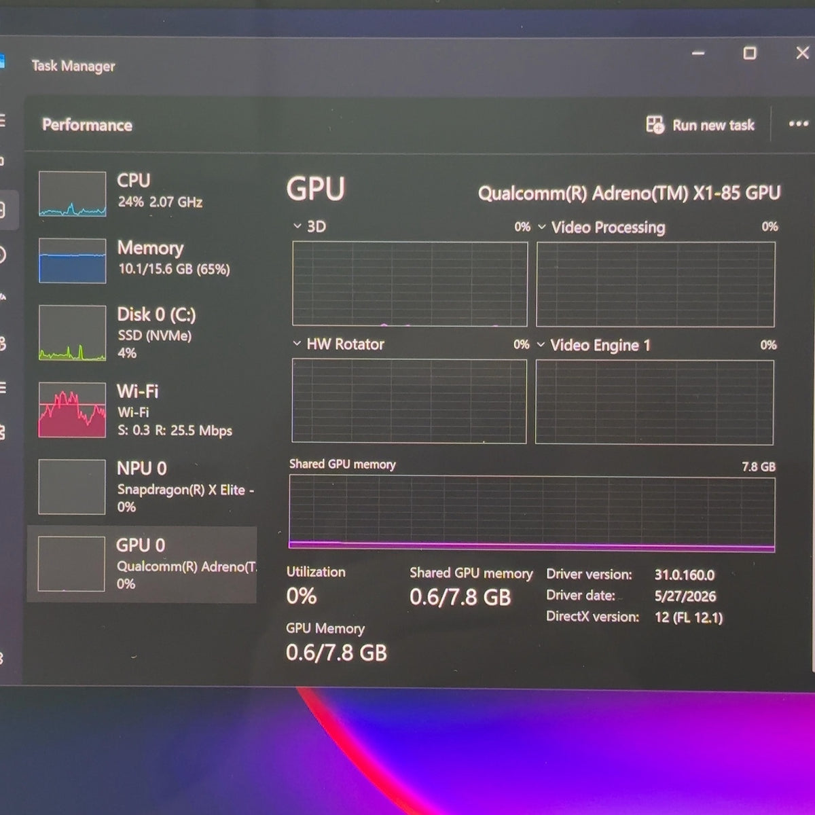Click the 3D usage graph
815x815 pixels.
click(x=410, y=284)
